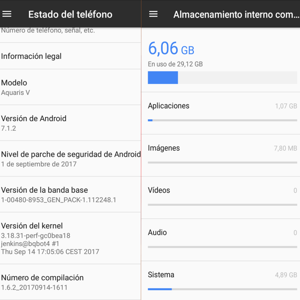
Task: Click the 6,06 GB used storage bar
Action: pyautogui.click(x=222, y=77)
